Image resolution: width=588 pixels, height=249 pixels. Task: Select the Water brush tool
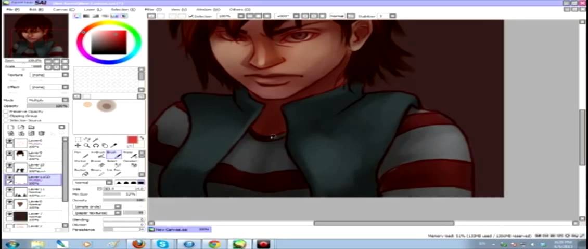(x=130, y=155)
